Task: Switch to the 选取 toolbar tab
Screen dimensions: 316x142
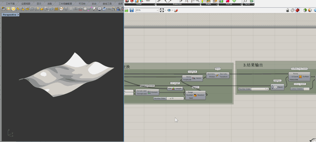Action: tap(50, 4)
